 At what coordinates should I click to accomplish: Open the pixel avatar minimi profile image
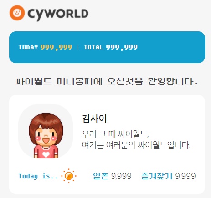pyautogui.click(x=46, y=131)
